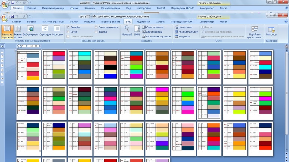Enable the Сетка gridlines checkbox
289x162 pixels.
point(68,32)
